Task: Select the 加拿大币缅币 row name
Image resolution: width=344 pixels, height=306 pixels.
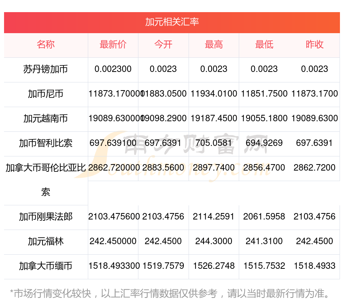Action: 46,266
